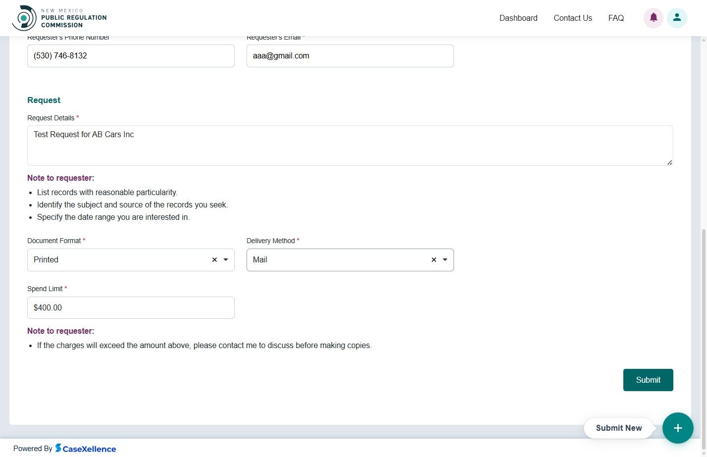Click the Submit New button
The height and width of the screenshot is (457, 707).
point(618,428)
